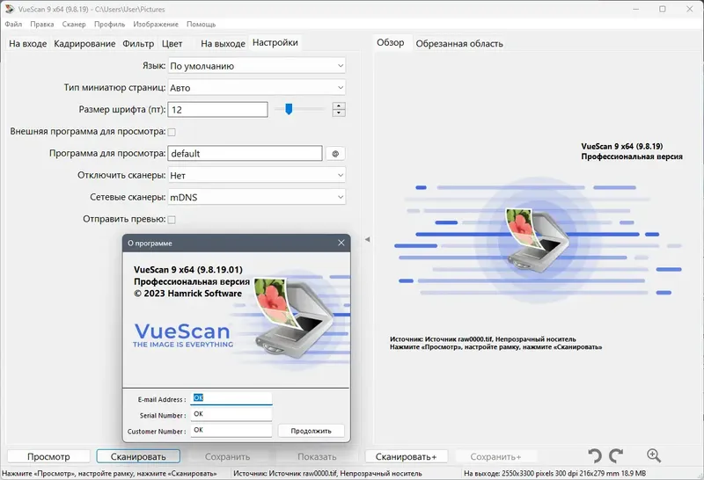Viewport: 704px width, 480px height.
Task: Click the Сканировать button
Action: pyautogui.click(x=138, y=456)
